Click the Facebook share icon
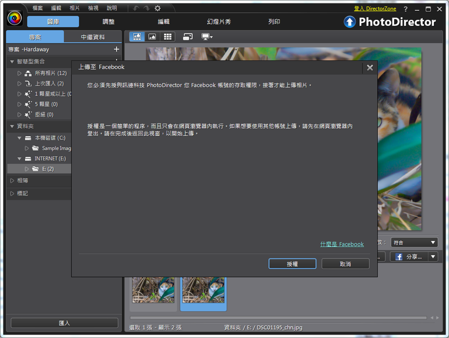Screen dimensions: 449x338 coord(399,257)
